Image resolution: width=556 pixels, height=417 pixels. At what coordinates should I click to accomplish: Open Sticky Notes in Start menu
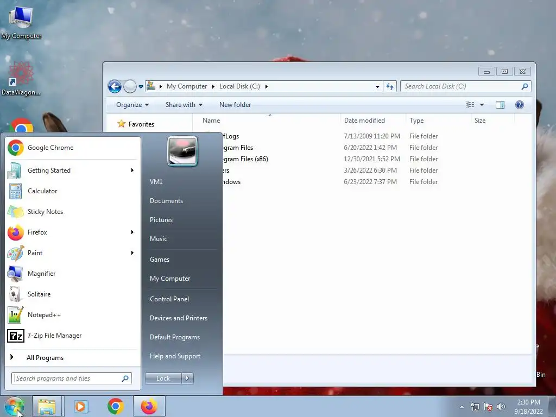click(72, 211)
